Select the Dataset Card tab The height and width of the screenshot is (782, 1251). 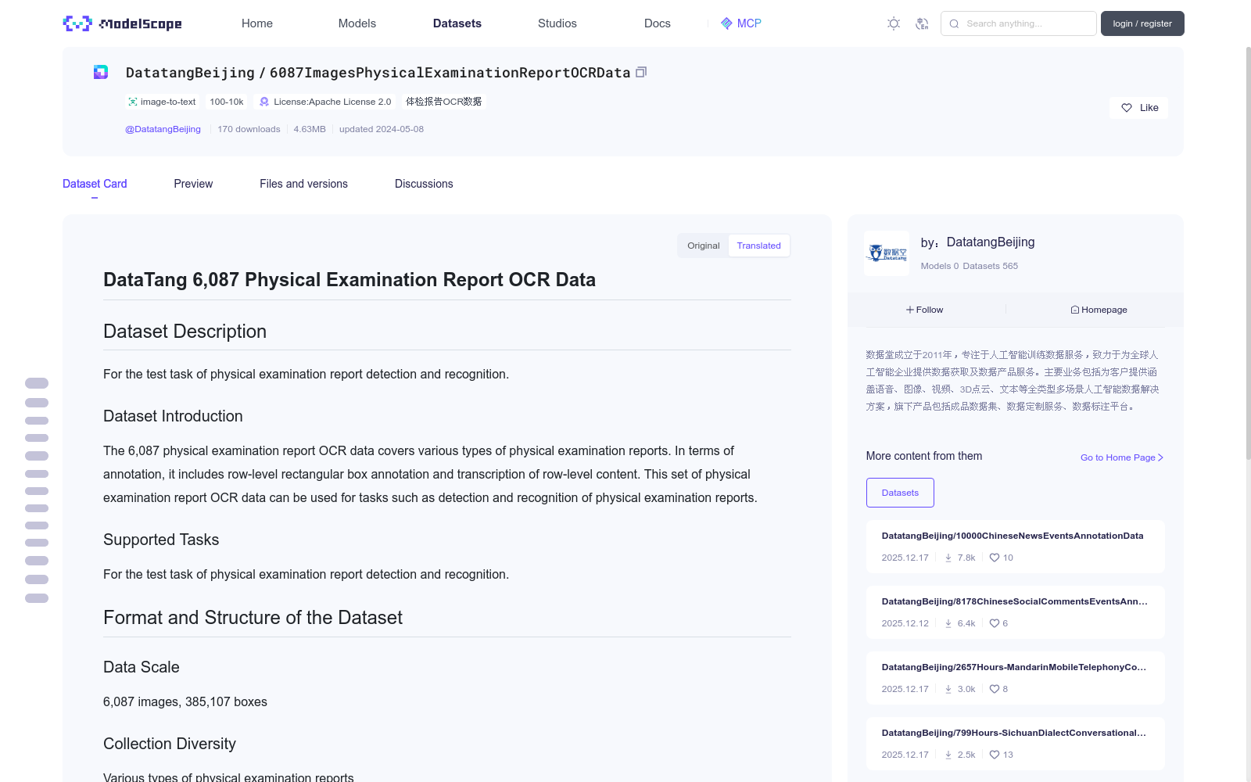[x=95, y=184]
